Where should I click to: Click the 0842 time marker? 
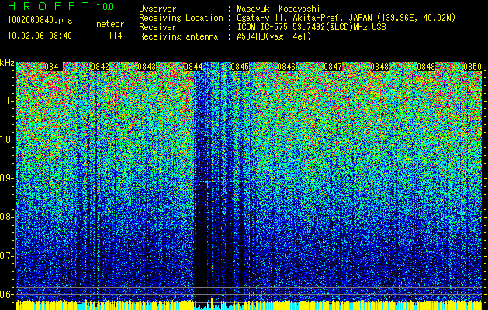pyautogui.click(x=100, y=67)
